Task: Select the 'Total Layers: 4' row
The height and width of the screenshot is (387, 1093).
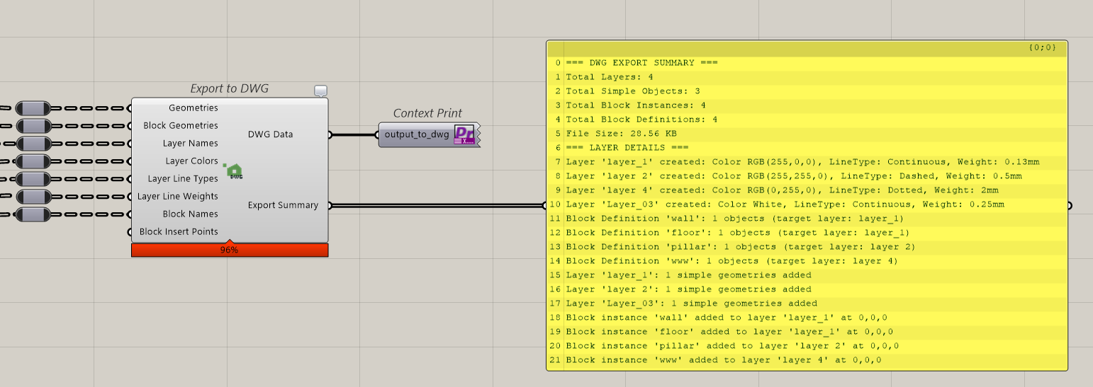Action: coord(807,77)
